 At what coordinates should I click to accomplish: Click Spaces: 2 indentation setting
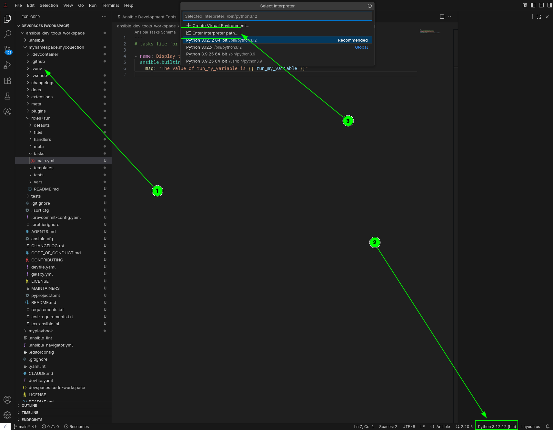pos(388,426)
